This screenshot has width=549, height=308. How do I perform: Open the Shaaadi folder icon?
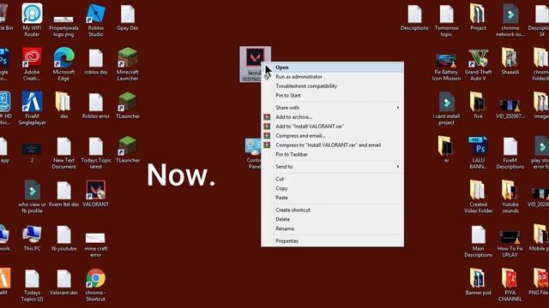[510, 58]
